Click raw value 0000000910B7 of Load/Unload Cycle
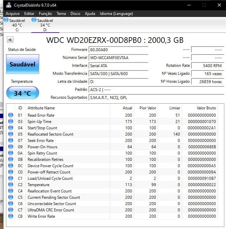This screenshot has height=229, width=226. pyautogui.click(x=202, y=178)
